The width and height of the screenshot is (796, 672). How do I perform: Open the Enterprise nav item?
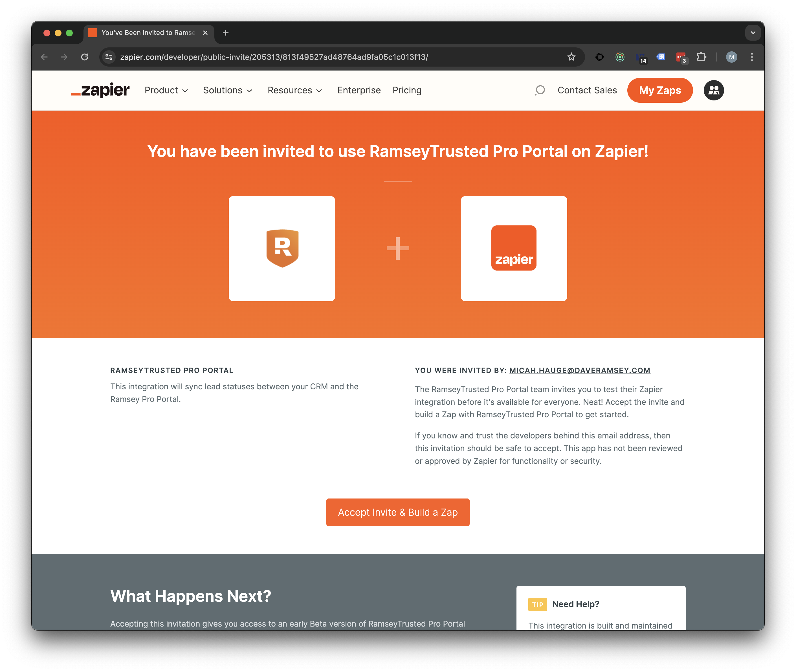pyautogui.click(x=359, y=90)
